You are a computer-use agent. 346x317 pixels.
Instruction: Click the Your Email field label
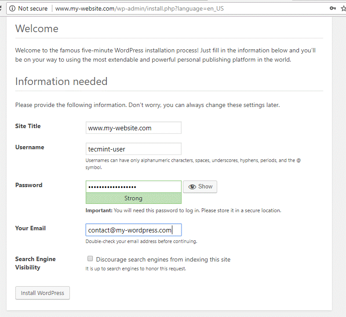point(30,228)
